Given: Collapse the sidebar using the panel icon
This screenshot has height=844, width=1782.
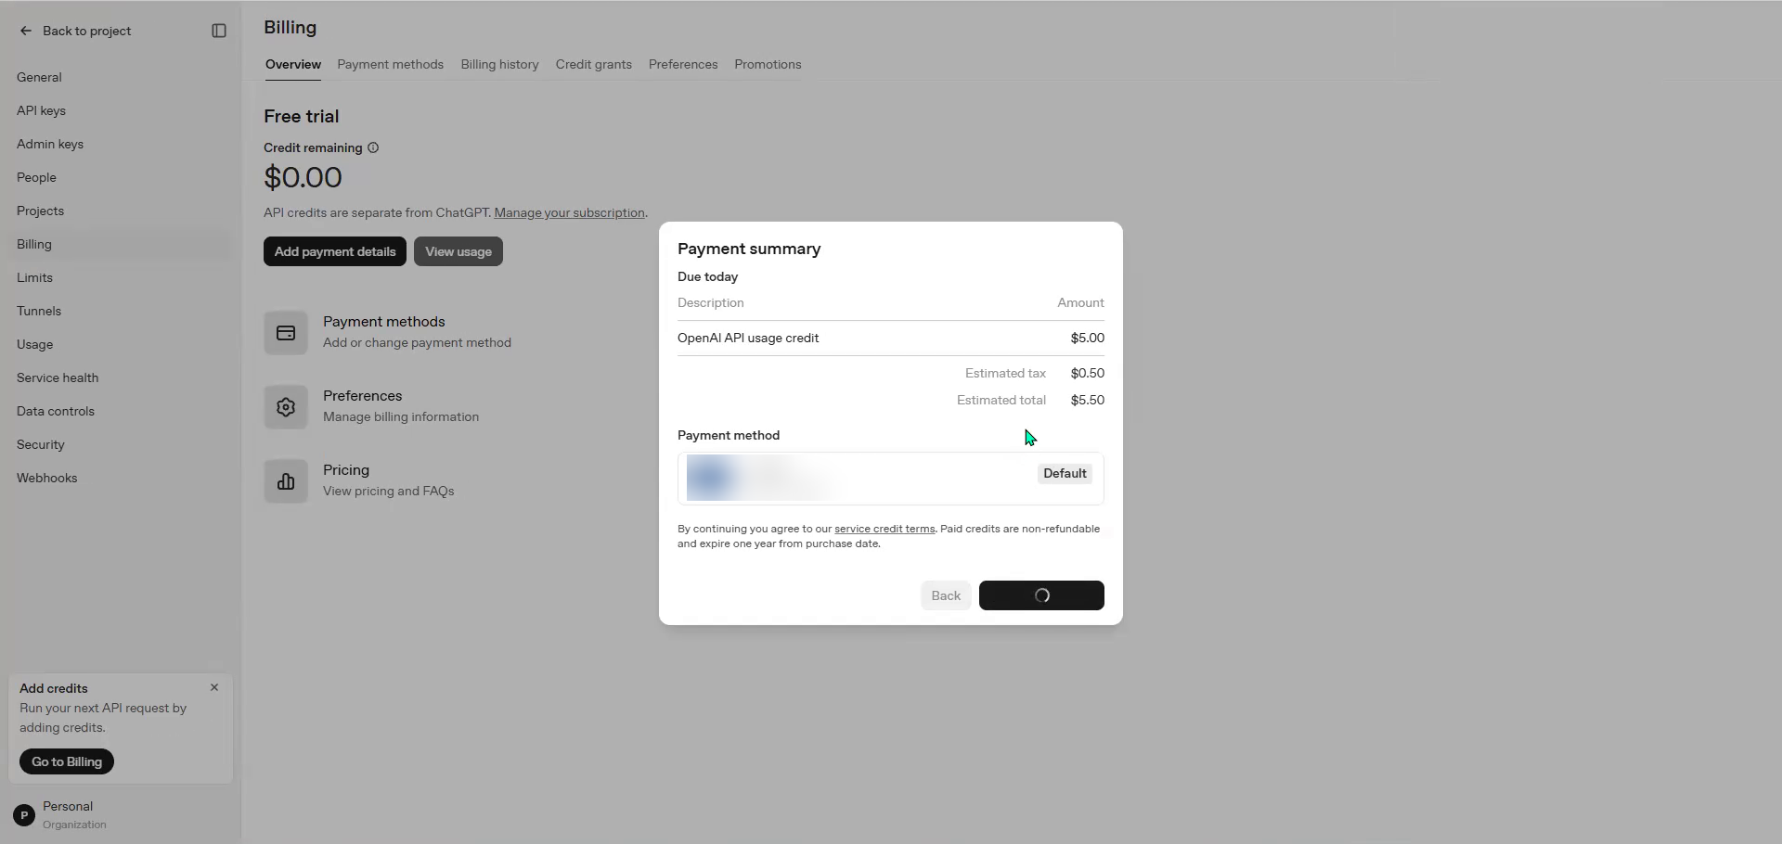Looking at the screenshot, I should coord(219,31).
